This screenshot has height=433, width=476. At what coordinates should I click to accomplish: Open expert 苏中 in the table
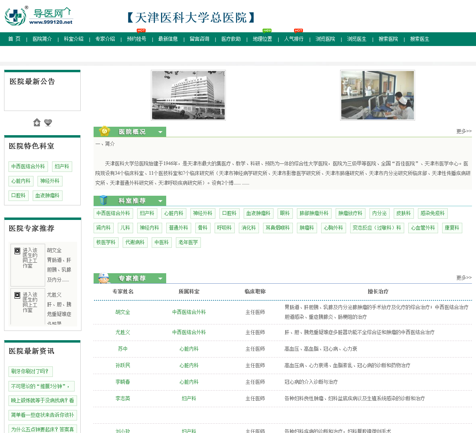pyautogui.click(x=123, y=349)
